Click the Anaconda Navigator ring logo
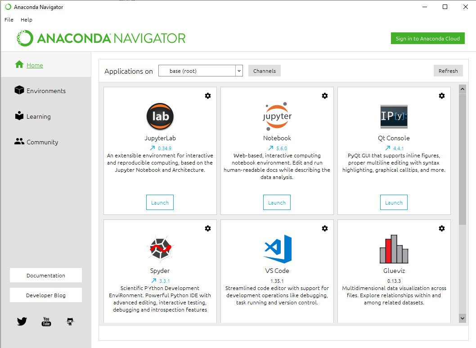Screen dimensions: 476x348 [x=25, y=38]
